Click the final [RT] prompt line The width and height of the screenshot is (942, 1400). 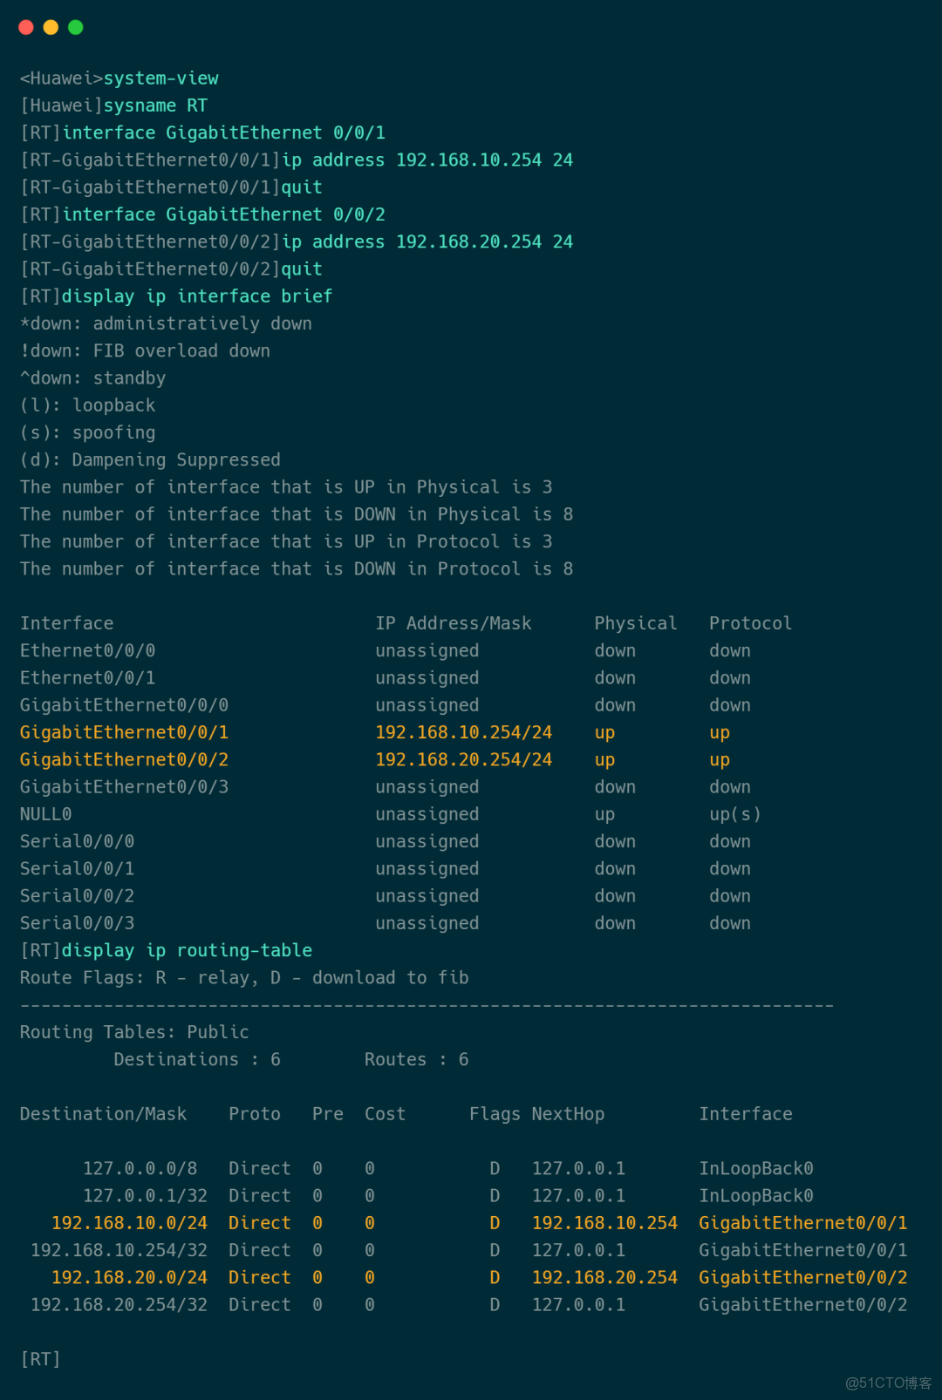[x=40, y=1359]
